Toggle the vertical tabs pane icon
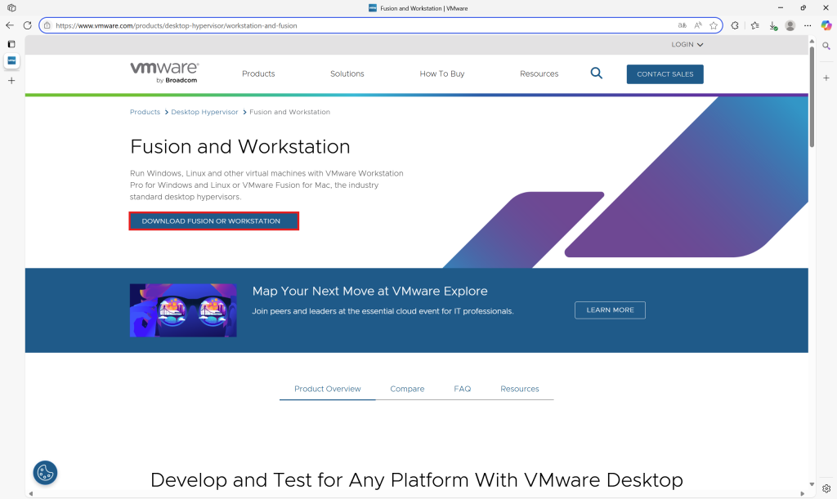The height and width of the screenshot is (499, 837). (x=11, y=44)
